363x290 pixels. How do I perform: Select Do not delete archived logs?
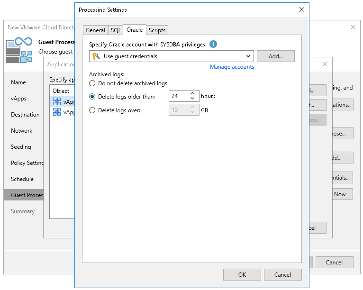[92, 83]
